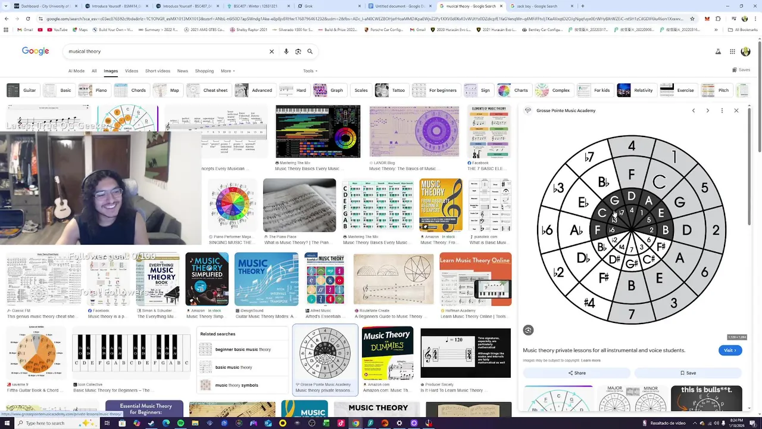The width and height of the screenshot is (762, 429).
Task: Filter images by For beginners chip
Action: [436, 91]
